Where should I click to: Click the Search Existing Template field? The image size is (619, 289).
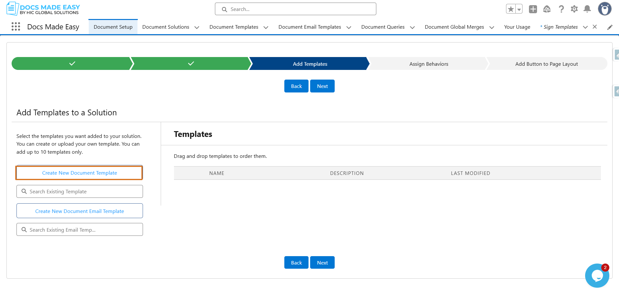pyautogui.click(x=79, y=191)
